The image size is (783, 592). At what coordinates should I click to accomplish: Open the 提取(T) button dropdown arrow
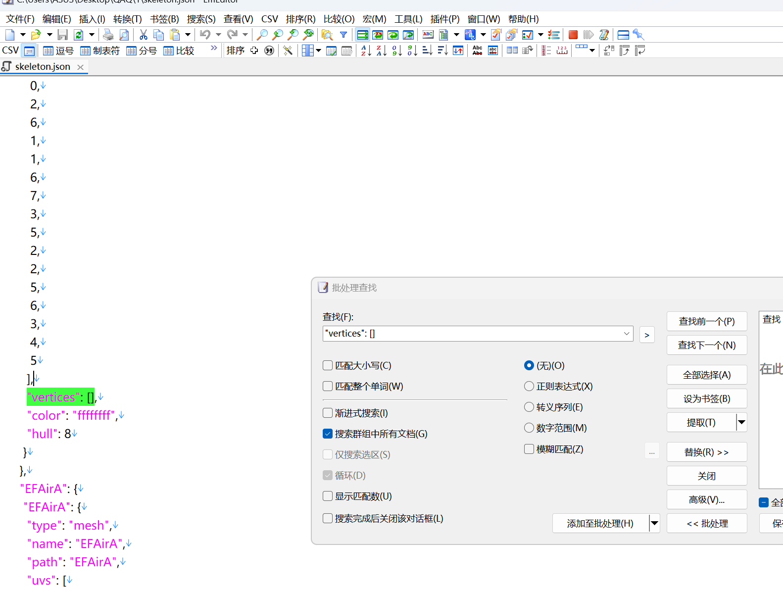(x=741, y=422)
